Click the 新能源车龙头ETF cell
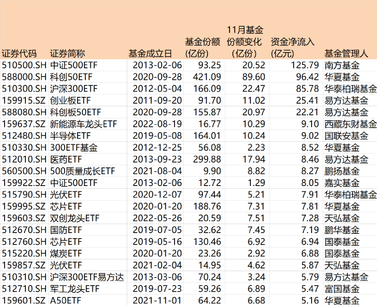The height and width of the screenshot is (305, 377). tap(88, 124)
